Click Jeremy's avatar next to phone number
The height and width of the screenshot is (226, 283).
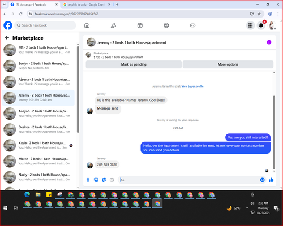click(90, 165)
